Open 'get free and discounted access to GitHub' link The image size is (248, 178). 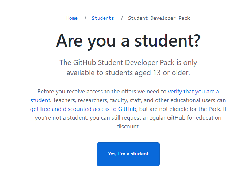pyautogui.click(x=83, y=109)
